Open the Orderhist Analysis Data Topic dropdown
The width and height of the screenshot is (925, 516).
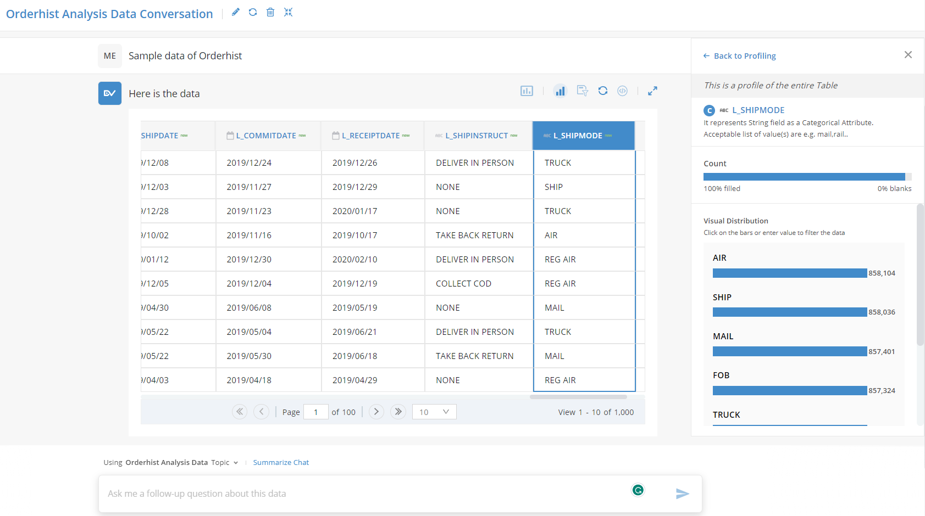(170, 463)
